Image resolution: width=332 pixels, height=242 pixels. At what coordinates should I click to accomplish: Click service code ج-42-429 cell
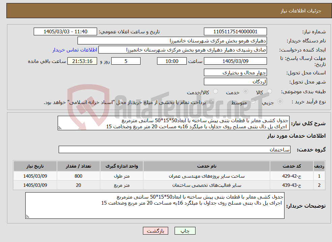coord(292,176)
